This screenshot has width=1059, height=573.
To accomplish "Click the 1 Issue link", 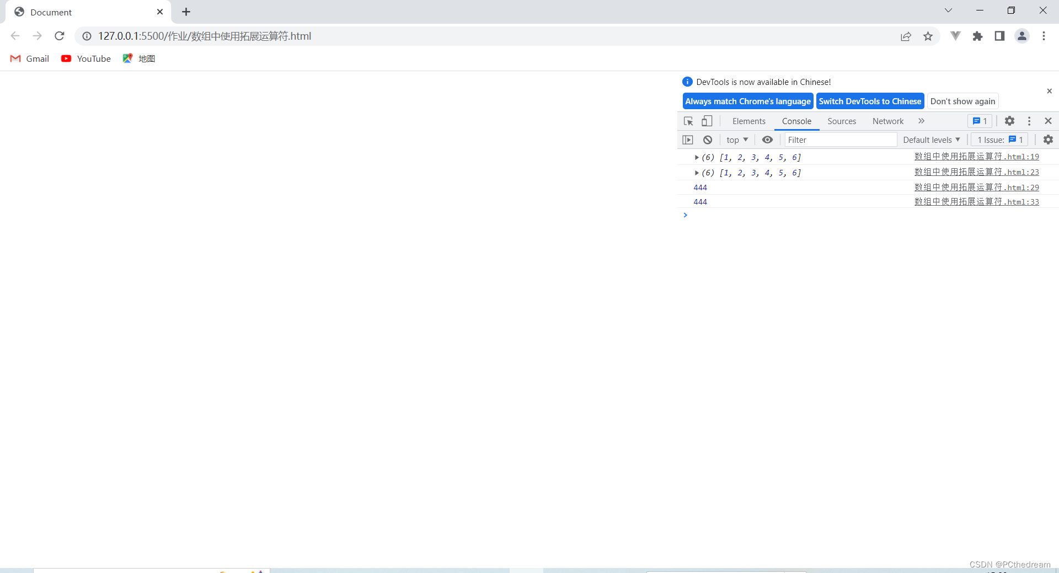I will point(1000,140).
